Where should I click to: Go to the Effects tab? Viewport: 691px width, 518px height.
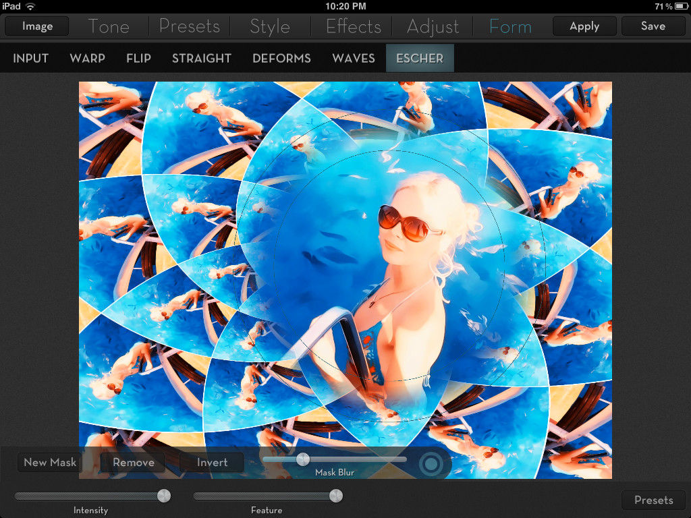354,26
